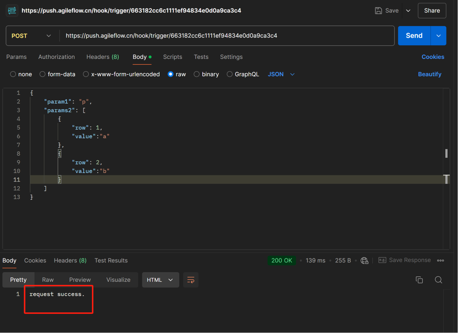The image size is (458, 333).
Task: Select the form-data radio option
Action: tap(42, 74)
